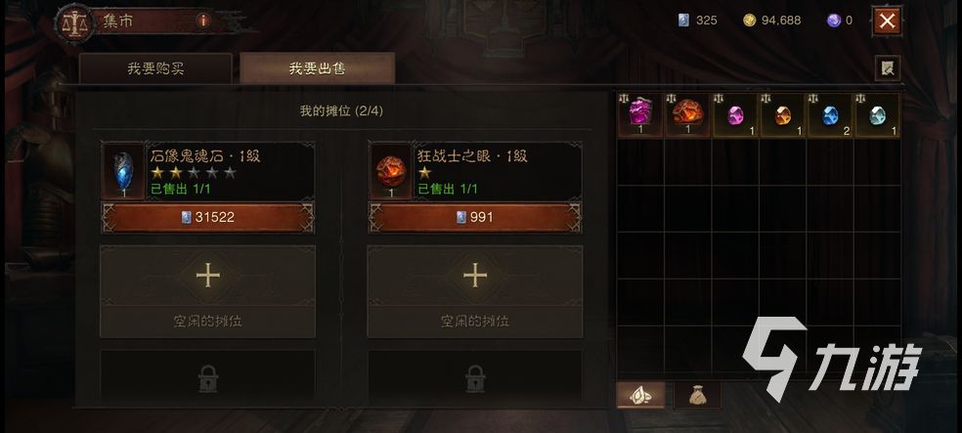Click the left locked stall padlock
Screen dimensions: 962x433
[208, 378]
